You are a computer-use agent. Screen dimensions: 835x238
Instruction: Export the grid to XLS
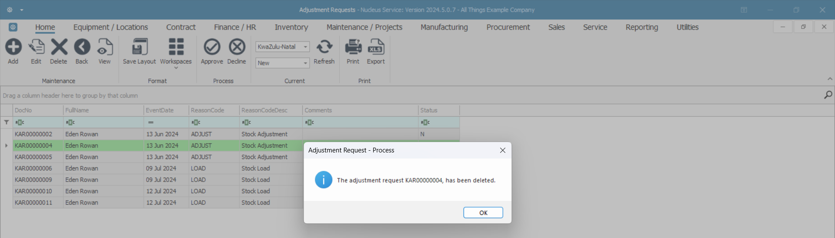click(376, 47)
